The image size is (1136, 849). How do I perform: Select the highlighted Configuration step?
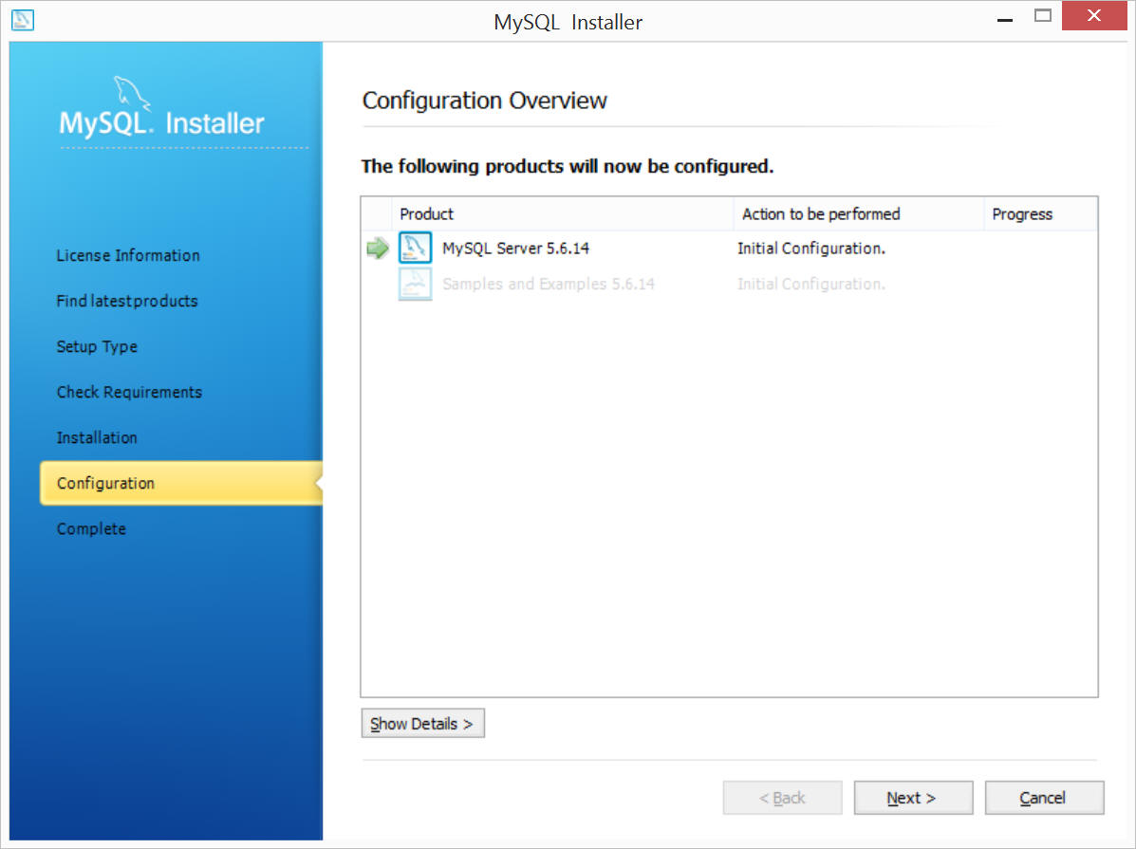[x=181, y=483]
